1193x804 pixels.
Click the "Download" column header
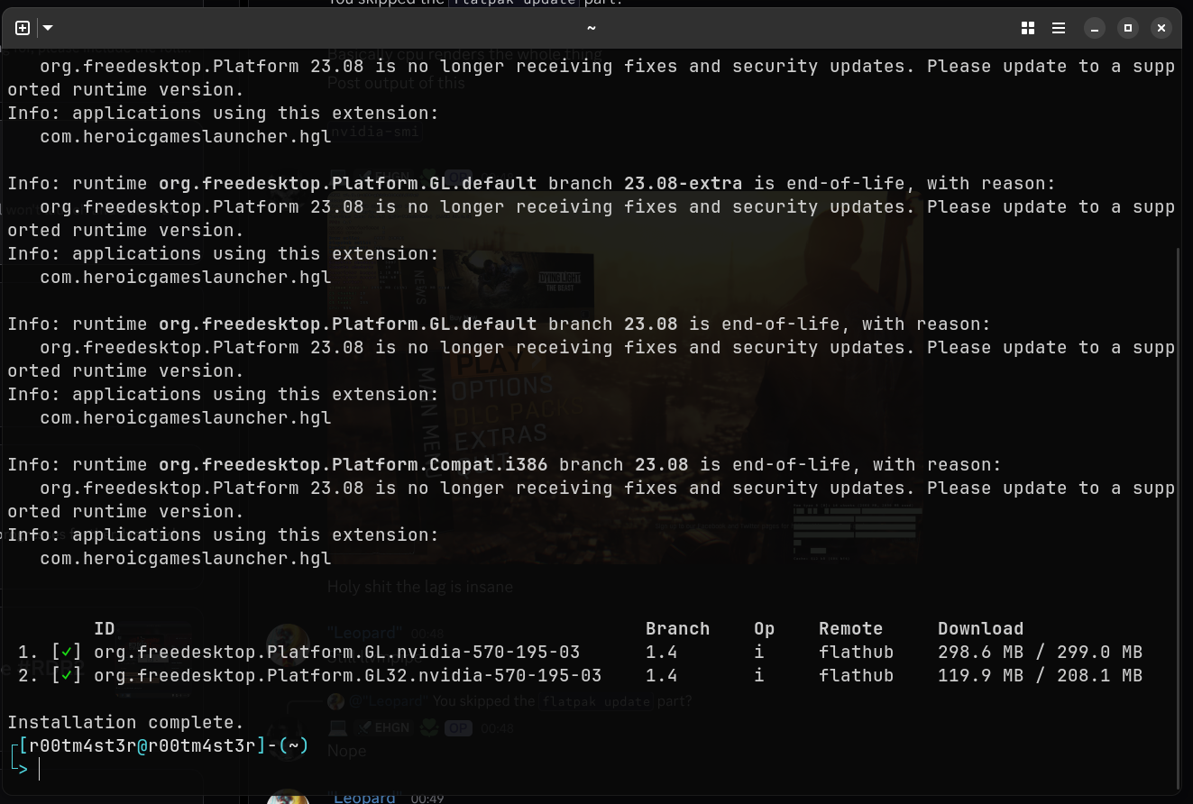click(x=981, y=628)
